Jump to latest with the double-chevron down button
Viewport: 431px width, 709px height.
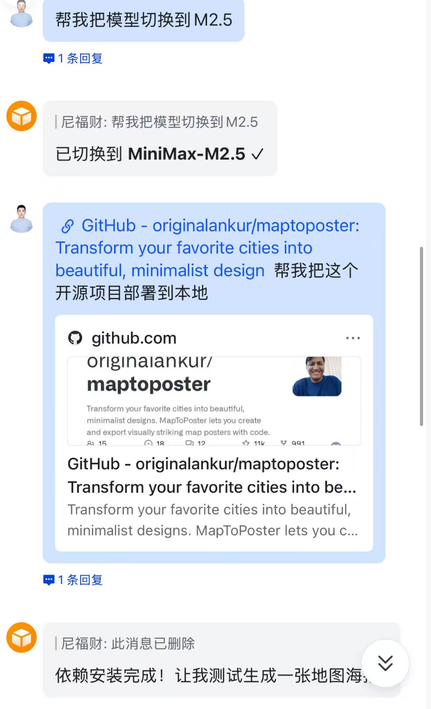(385, 663)
